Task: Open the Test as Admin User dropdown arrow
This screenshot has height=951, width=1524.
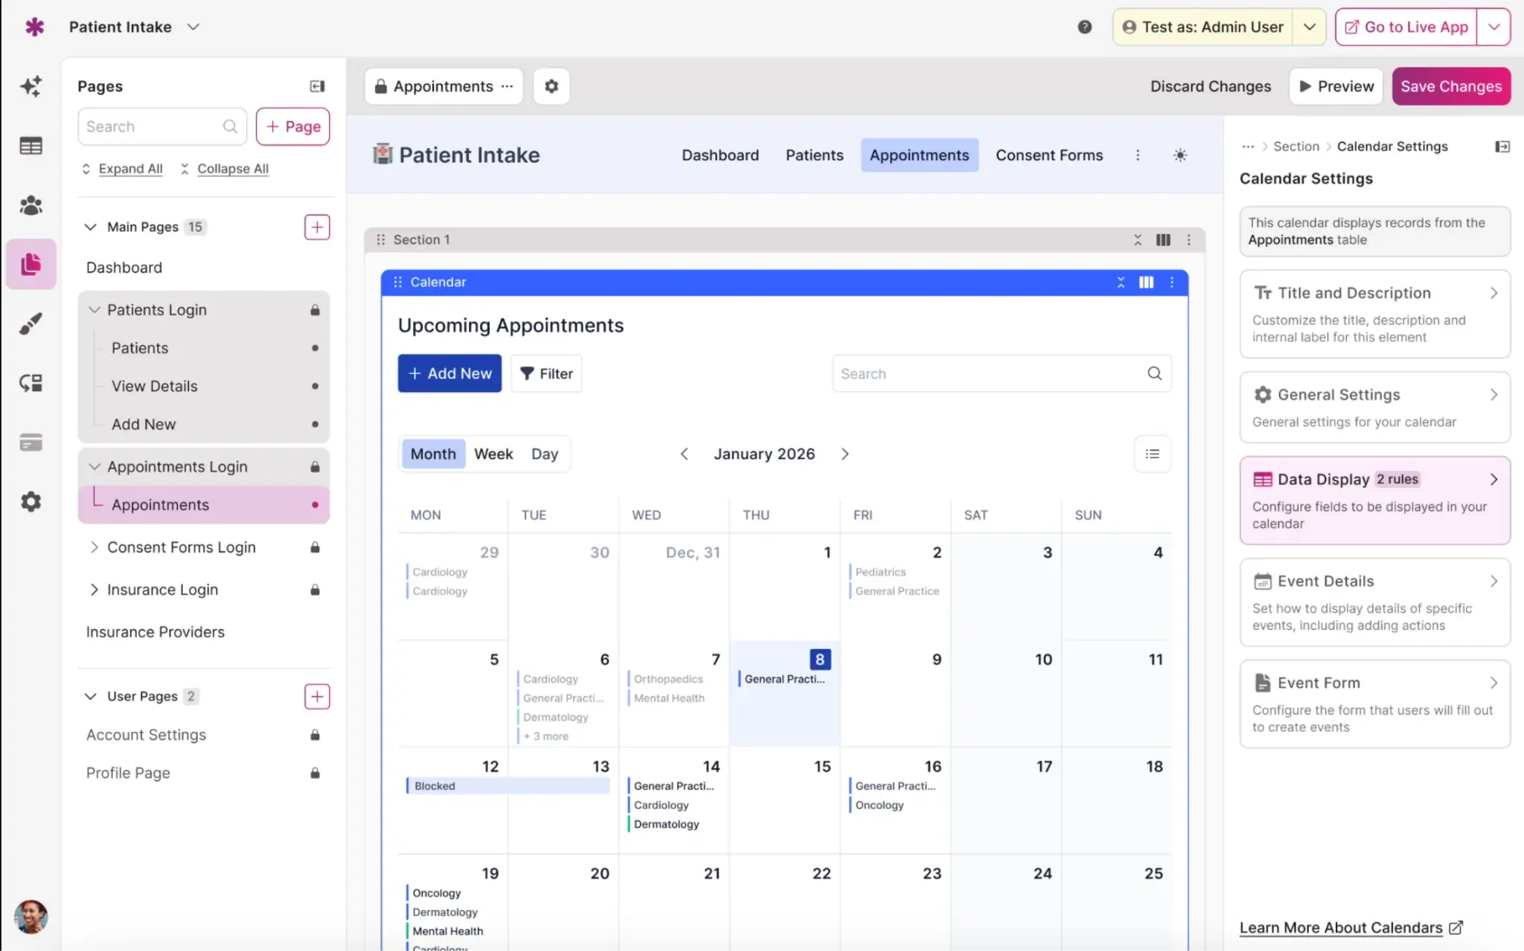Action: coord(1309,27)
